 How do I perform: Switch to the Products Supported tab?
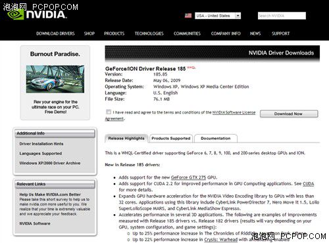(x=171, y=139)
